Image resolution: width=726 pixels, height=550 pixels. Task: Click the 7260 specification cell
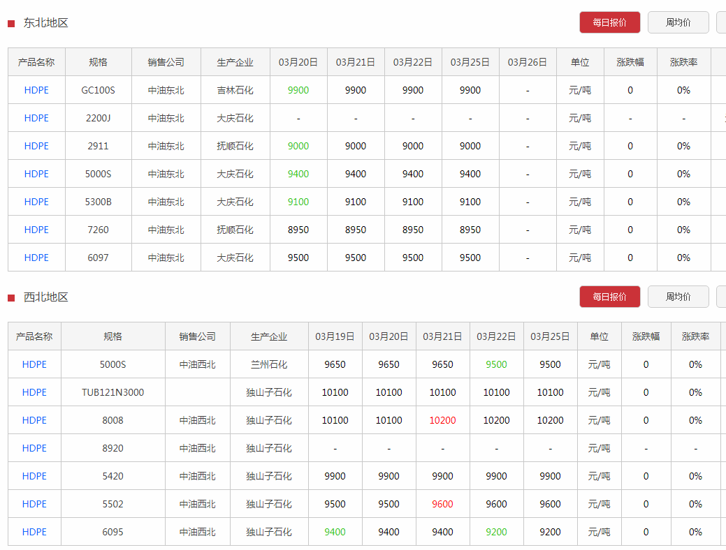(x=98, y=230)
